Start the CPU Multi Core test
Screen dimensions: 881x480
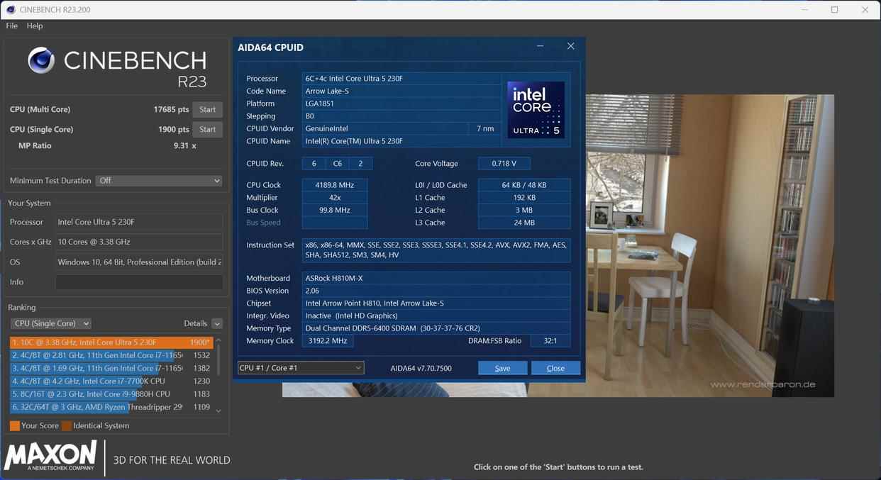[x=208, y=109]
